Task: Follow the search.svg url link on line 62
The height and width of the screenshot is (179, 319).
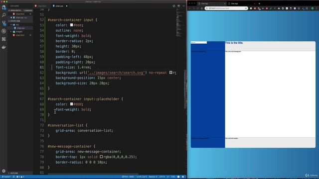Action: click(x=116, y=73)
